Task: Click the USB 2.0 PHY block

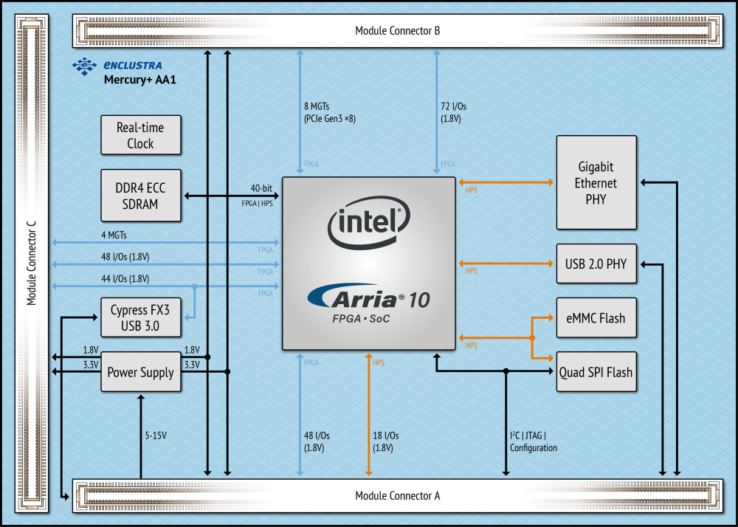Action: coord(596,263)
